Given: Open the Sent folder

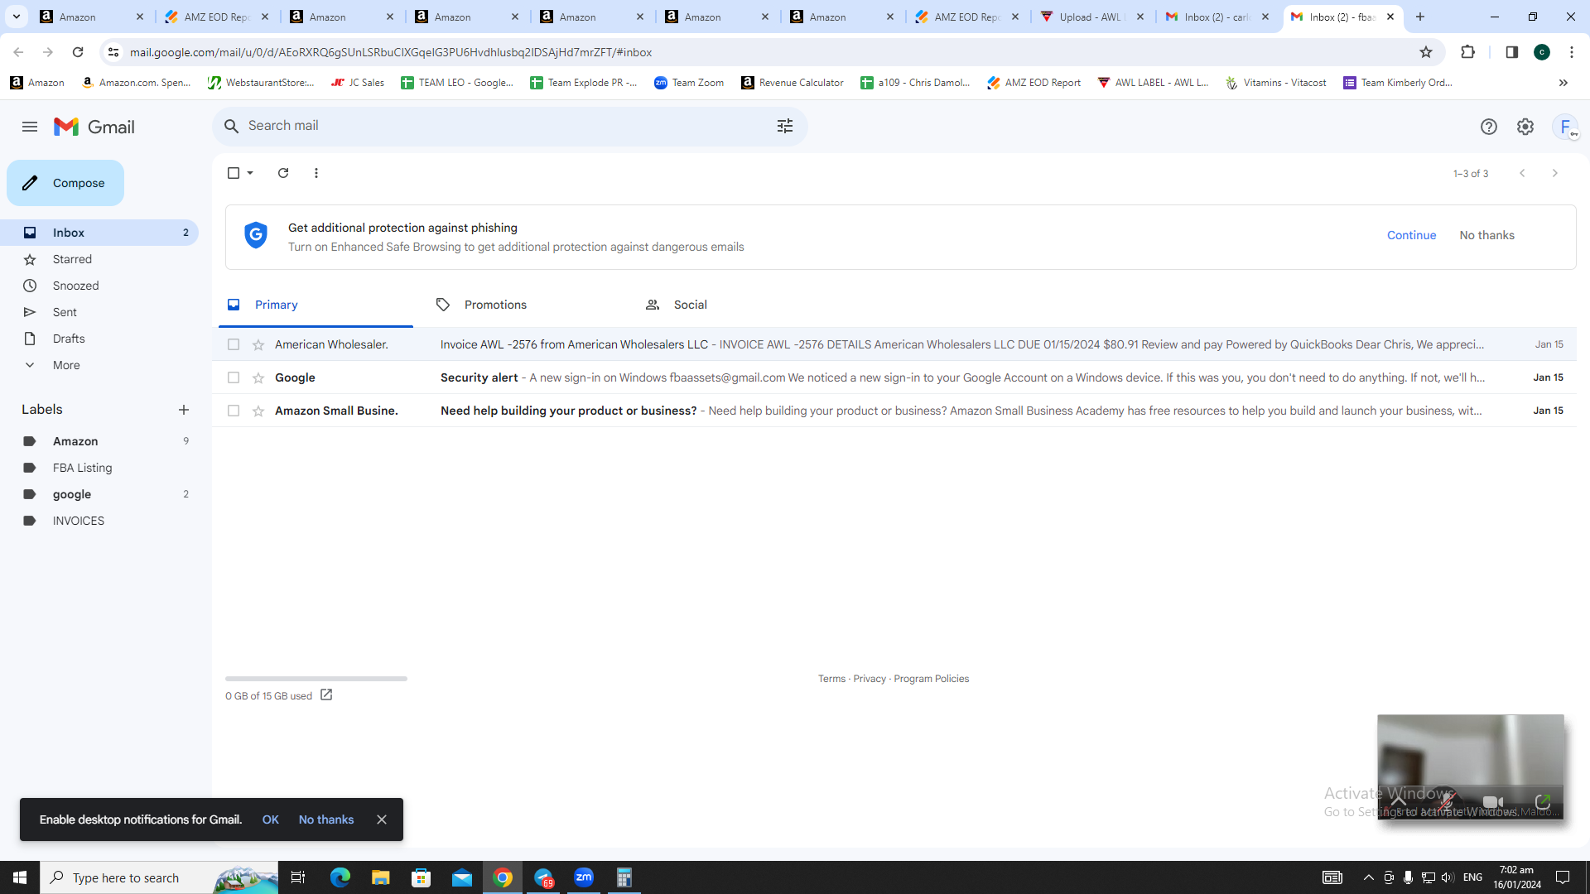Looking at the screenshot, I should point(99,312).
